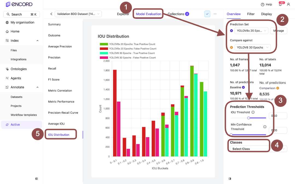This screenshot has height=184, width=295.
Task: Toggle YOLOV8x 20 Epochs False Positive legend
Action: click(128, 49)
